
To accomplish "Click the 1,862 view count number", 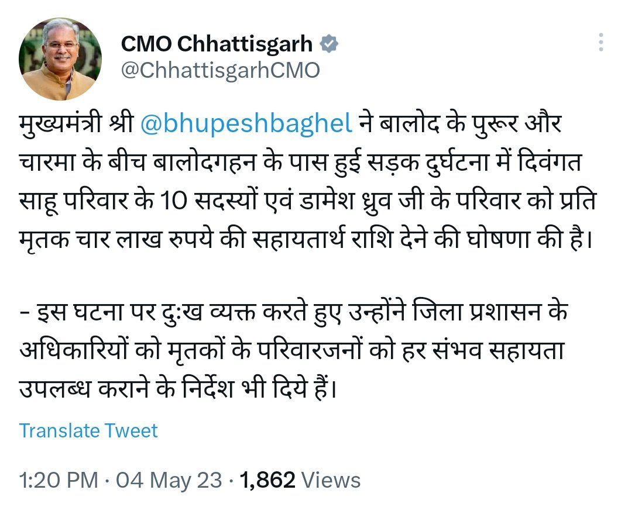I will tap(267, 481).
